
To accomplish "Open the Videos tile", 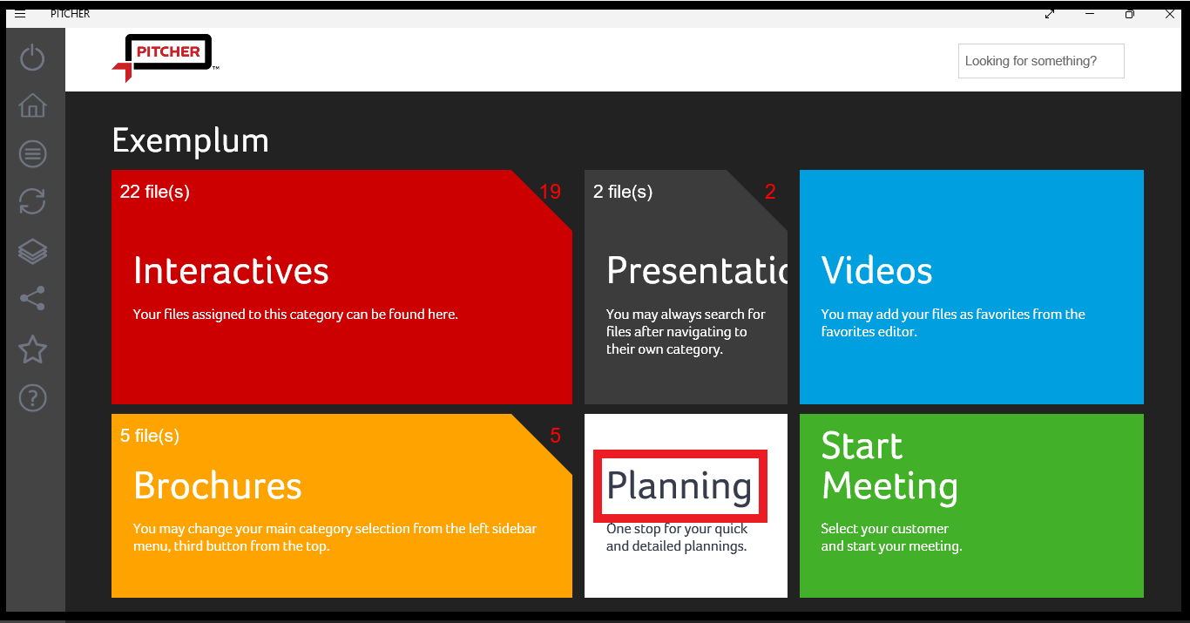I will click(971, 288).
